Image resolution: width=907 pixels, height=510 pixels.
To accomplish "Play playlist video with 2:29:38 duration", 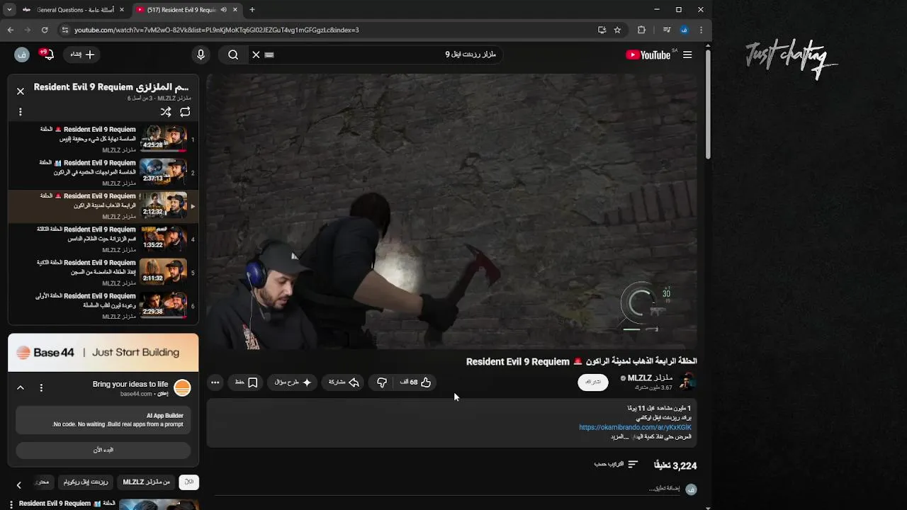I will click(103, 305).
